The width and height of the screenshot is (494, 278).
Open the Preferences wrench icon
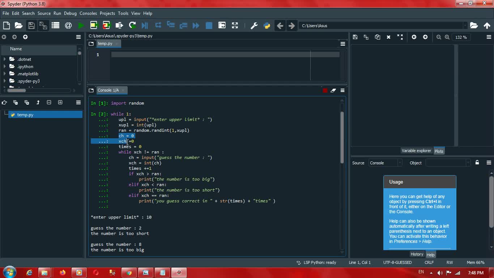pyautogui.click(x=254, y=25)
